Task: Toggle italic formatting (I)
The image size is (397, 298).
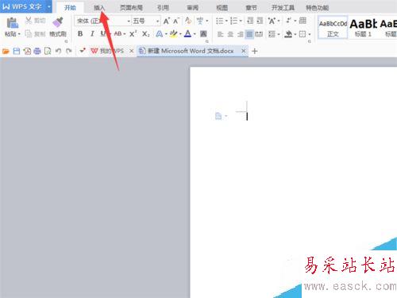Action: (92, 33)
